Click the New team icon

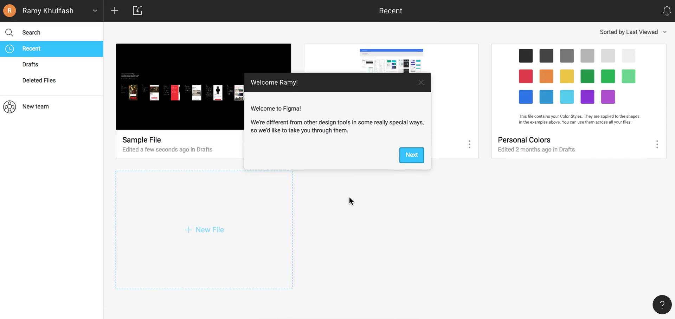coord(9,107)
